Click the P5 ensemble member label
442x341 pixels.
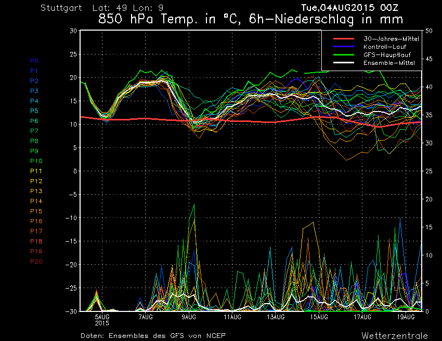34,111
